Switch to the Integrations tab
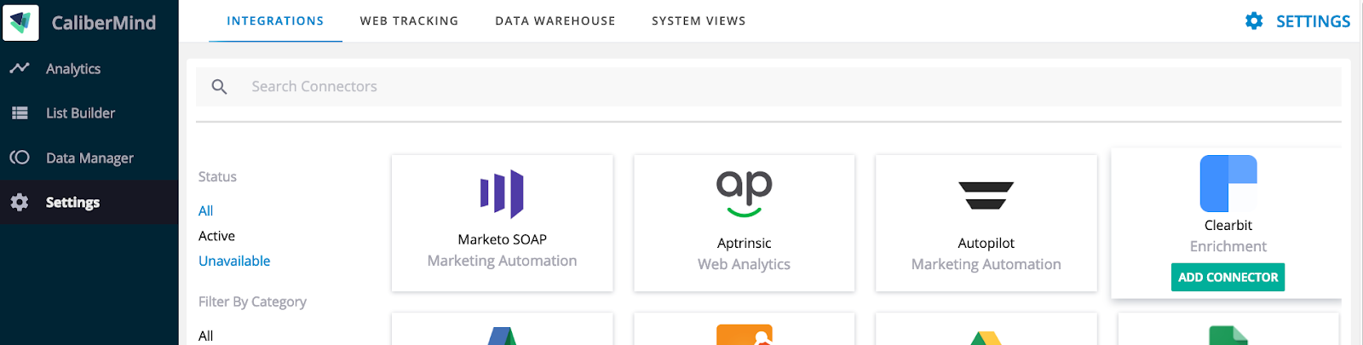1363x345 pixels. [x=275, y=21]
